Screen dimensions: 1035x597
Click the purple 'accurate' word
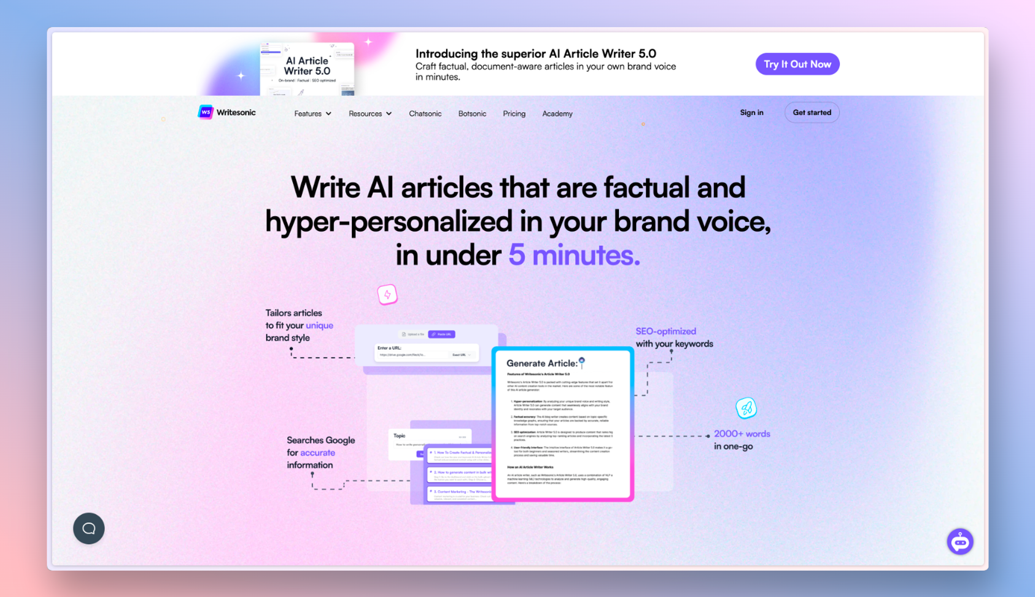(317, 453)
